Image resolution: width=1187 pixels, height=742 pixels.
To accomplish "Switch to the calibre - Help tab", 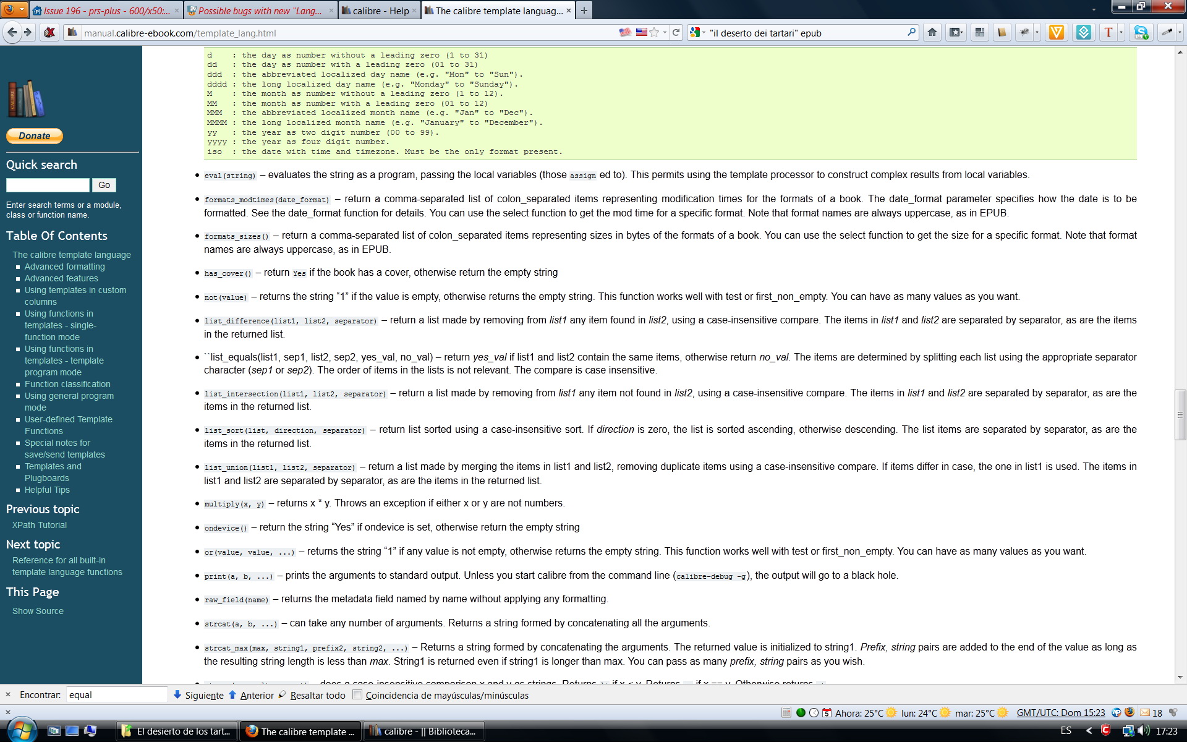I will click(379, 11).
